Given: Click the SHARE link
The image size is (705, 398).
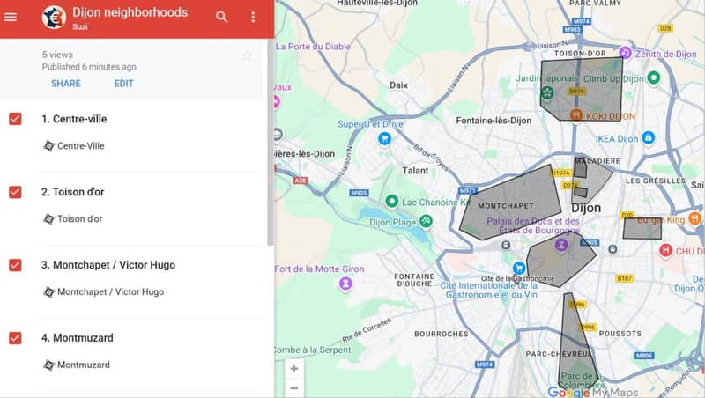Looking at the screenshot, I should pos(65,84).
